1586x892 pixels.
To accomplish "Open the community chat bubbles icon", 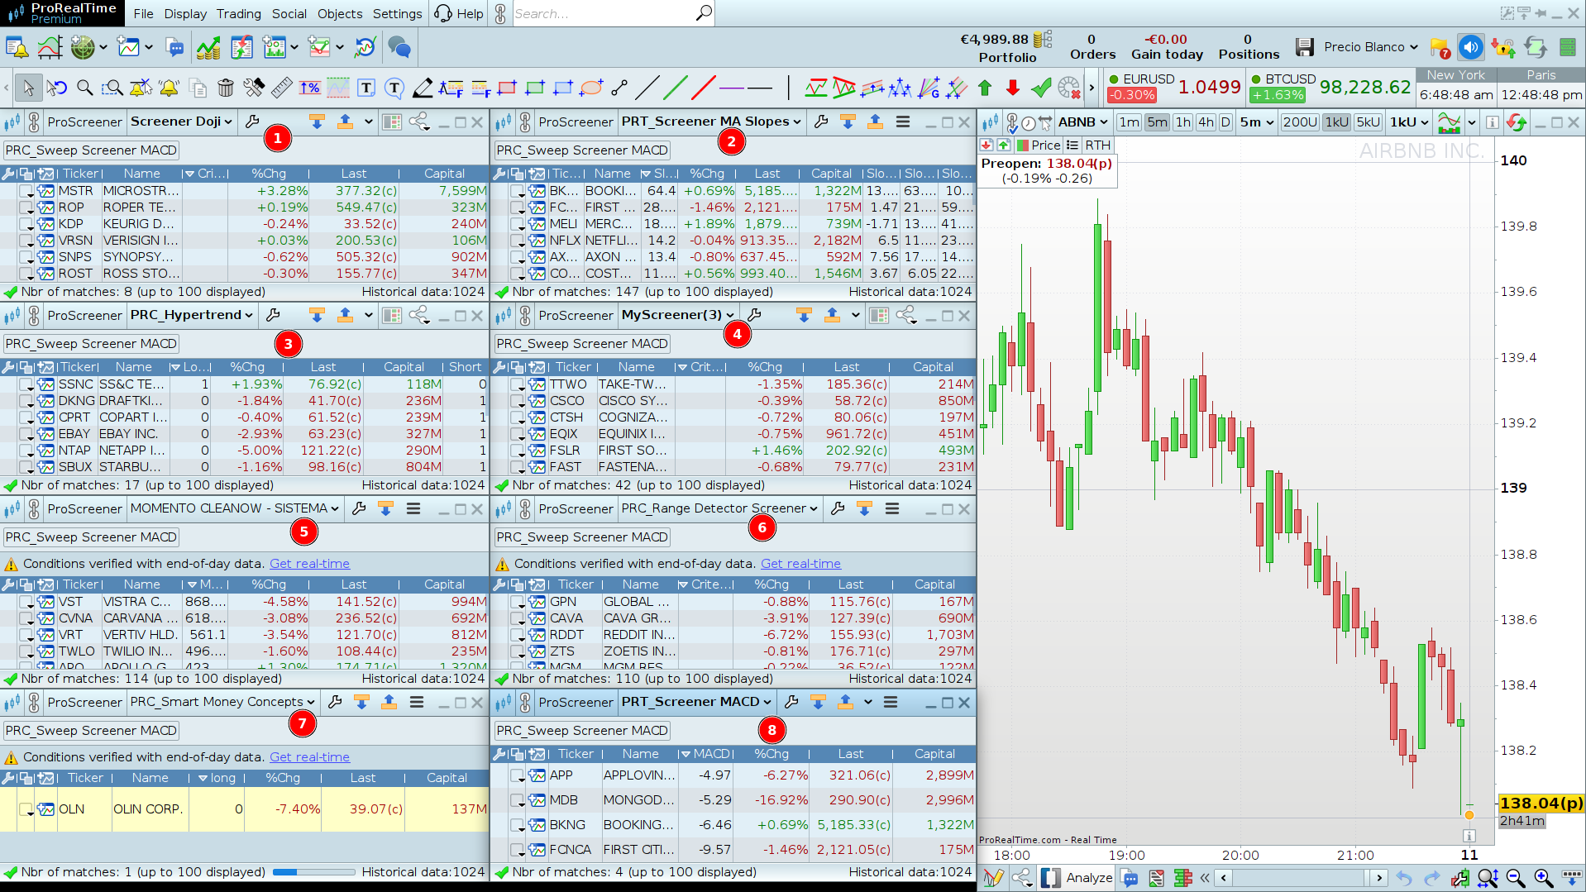I will point(399,48).
